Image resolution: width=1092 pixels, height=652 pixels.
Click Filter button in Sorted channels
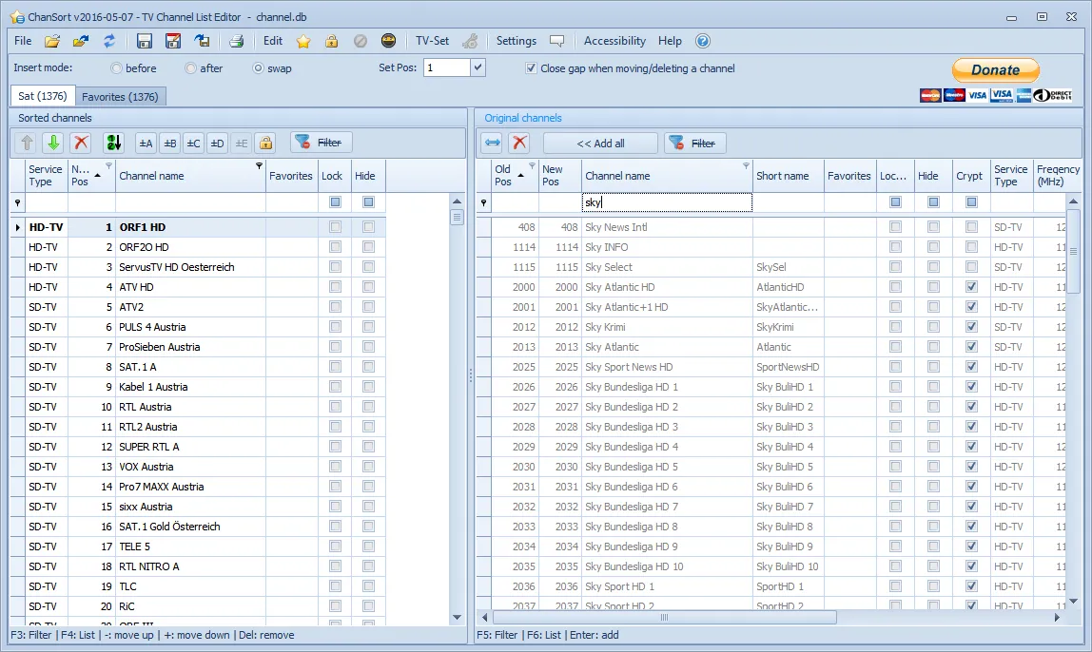click(322, 143)
